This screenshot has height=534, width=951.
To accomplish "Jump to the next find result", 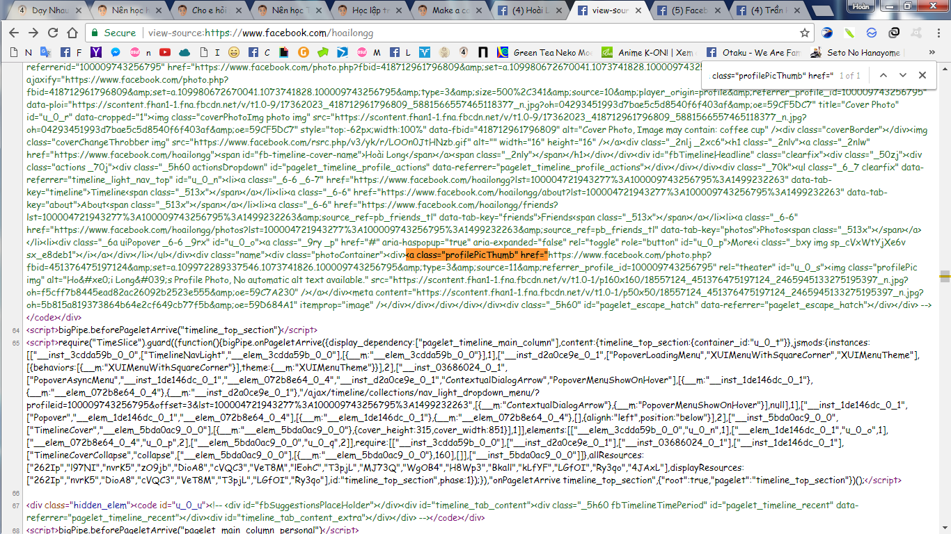I will click(x=903, y=75).
